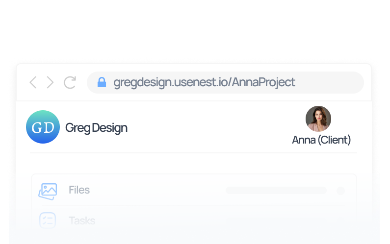Open the Files image icon
Viewport: 390px width, 244px height.
pyautogui.click(x=48, y=191)
